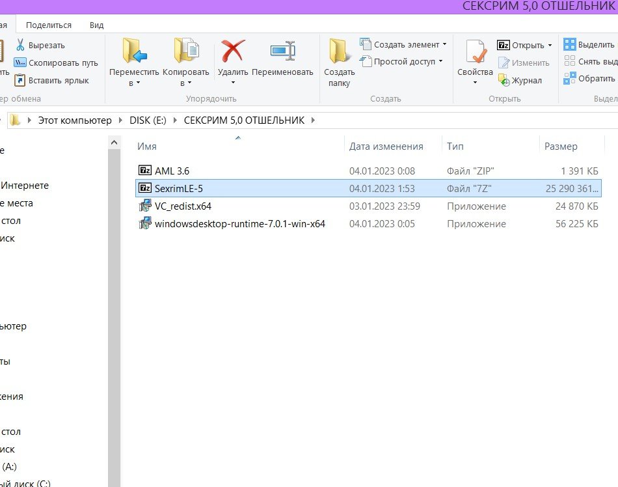Select the VC_redist.x64 application file
Viewport: 618px width, 487px height.
click(x=182, y=206)
